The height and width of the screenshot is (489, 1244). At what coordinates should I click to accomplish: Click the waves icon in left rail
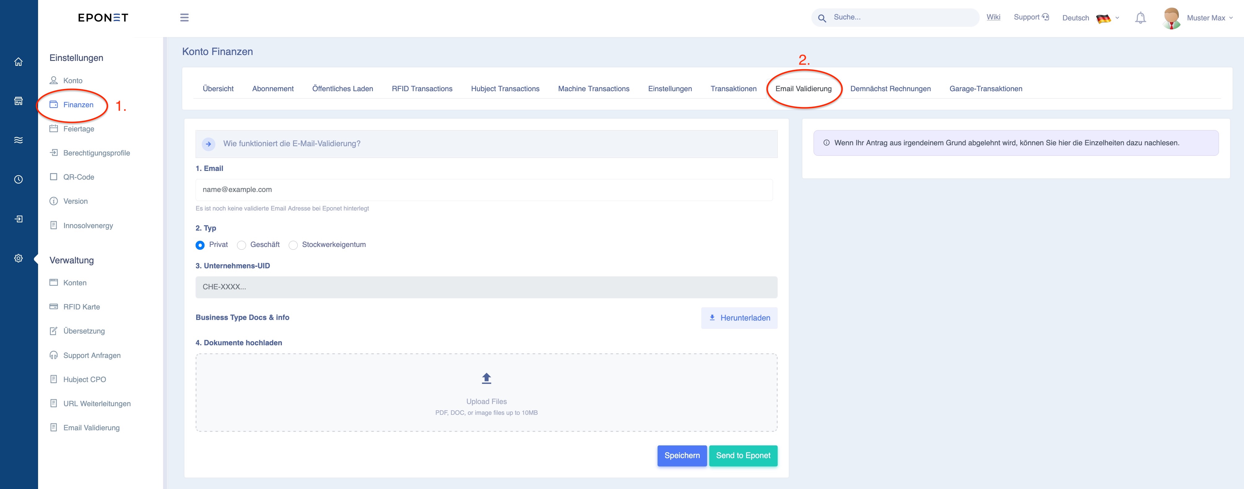click(x=18, y=140)
